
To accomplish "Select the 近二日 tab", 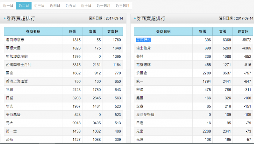I will tap(24, 6).
